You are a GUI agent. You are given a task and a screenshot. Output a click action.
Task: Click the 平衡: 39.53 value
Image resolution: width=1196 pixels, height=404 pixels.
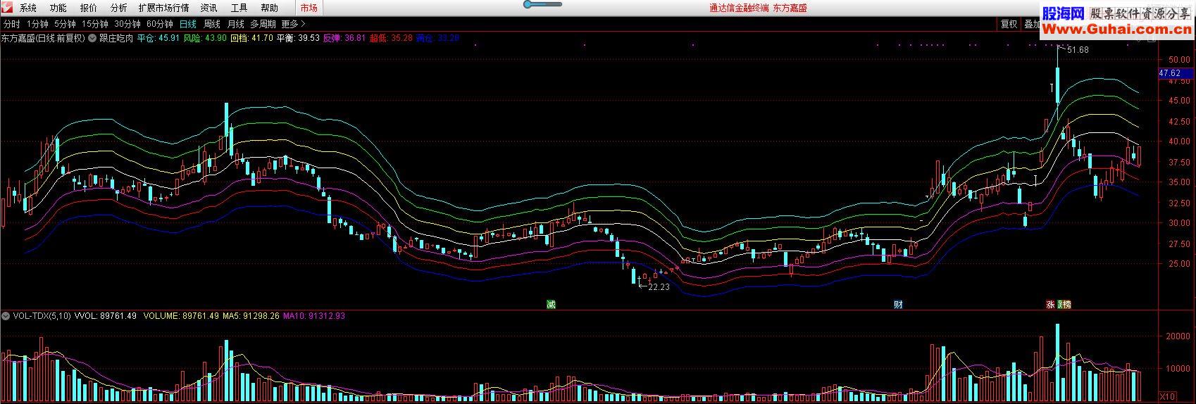[x=298, y=38]
